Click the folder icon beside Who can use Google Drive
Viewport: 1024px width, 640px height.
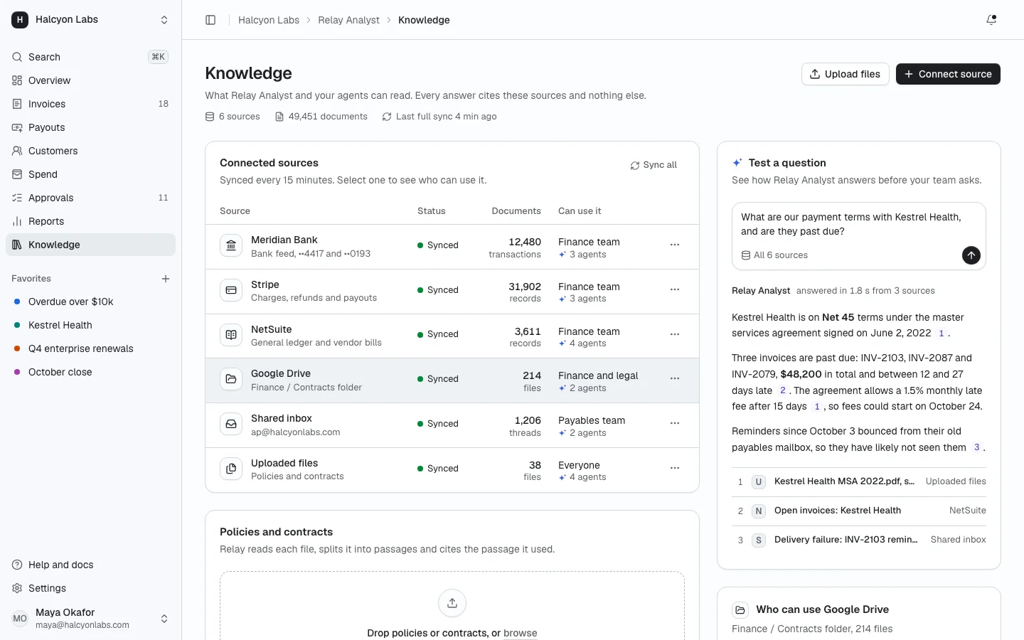pos(740,610)
